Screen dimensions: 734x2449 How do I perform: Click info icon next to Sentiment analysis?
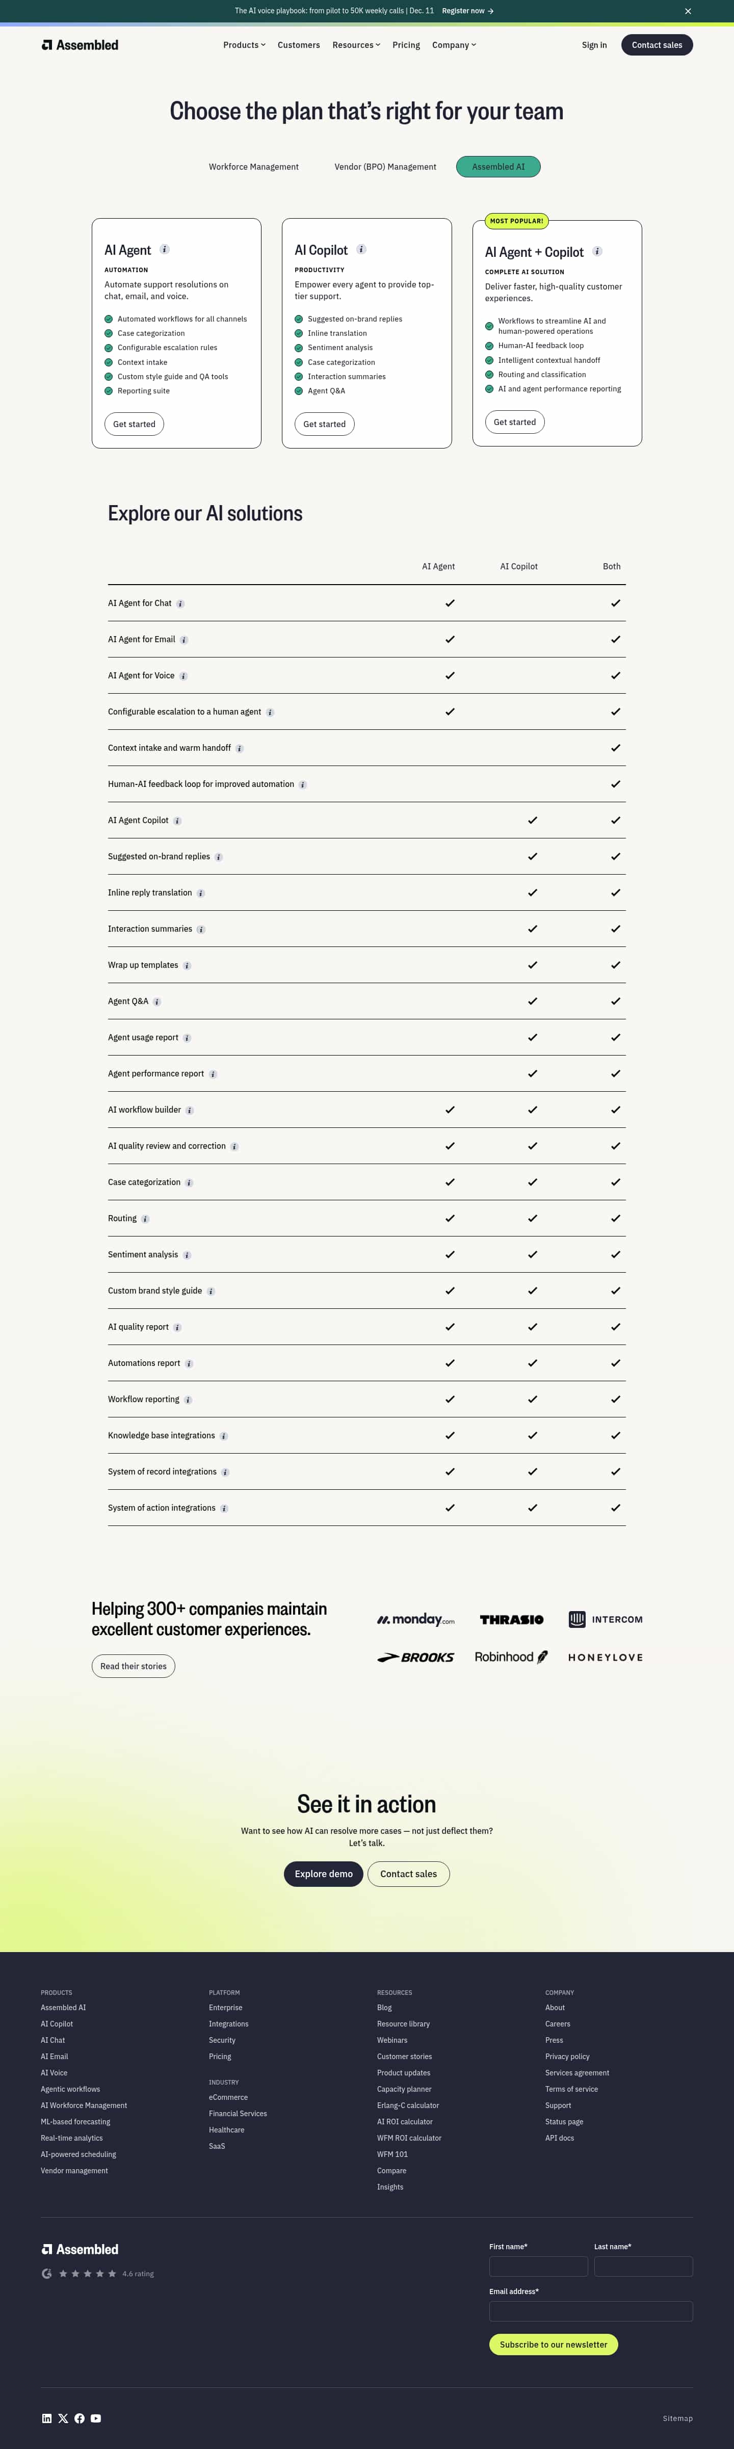coord(187,1255)
